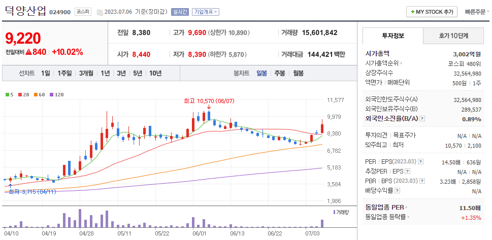Click the stock name 덕양산업
Viewport: 492px width, 240px height.
click(x=26, y=11)
